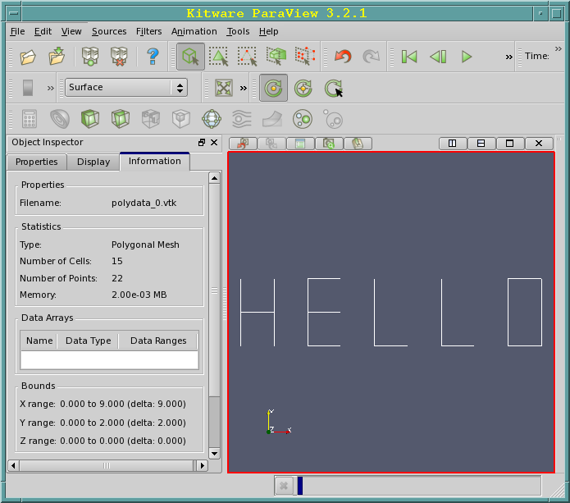Click the Data Type column header
The height and width of the screenshot is (503, 570).
(x=88, y=341)
